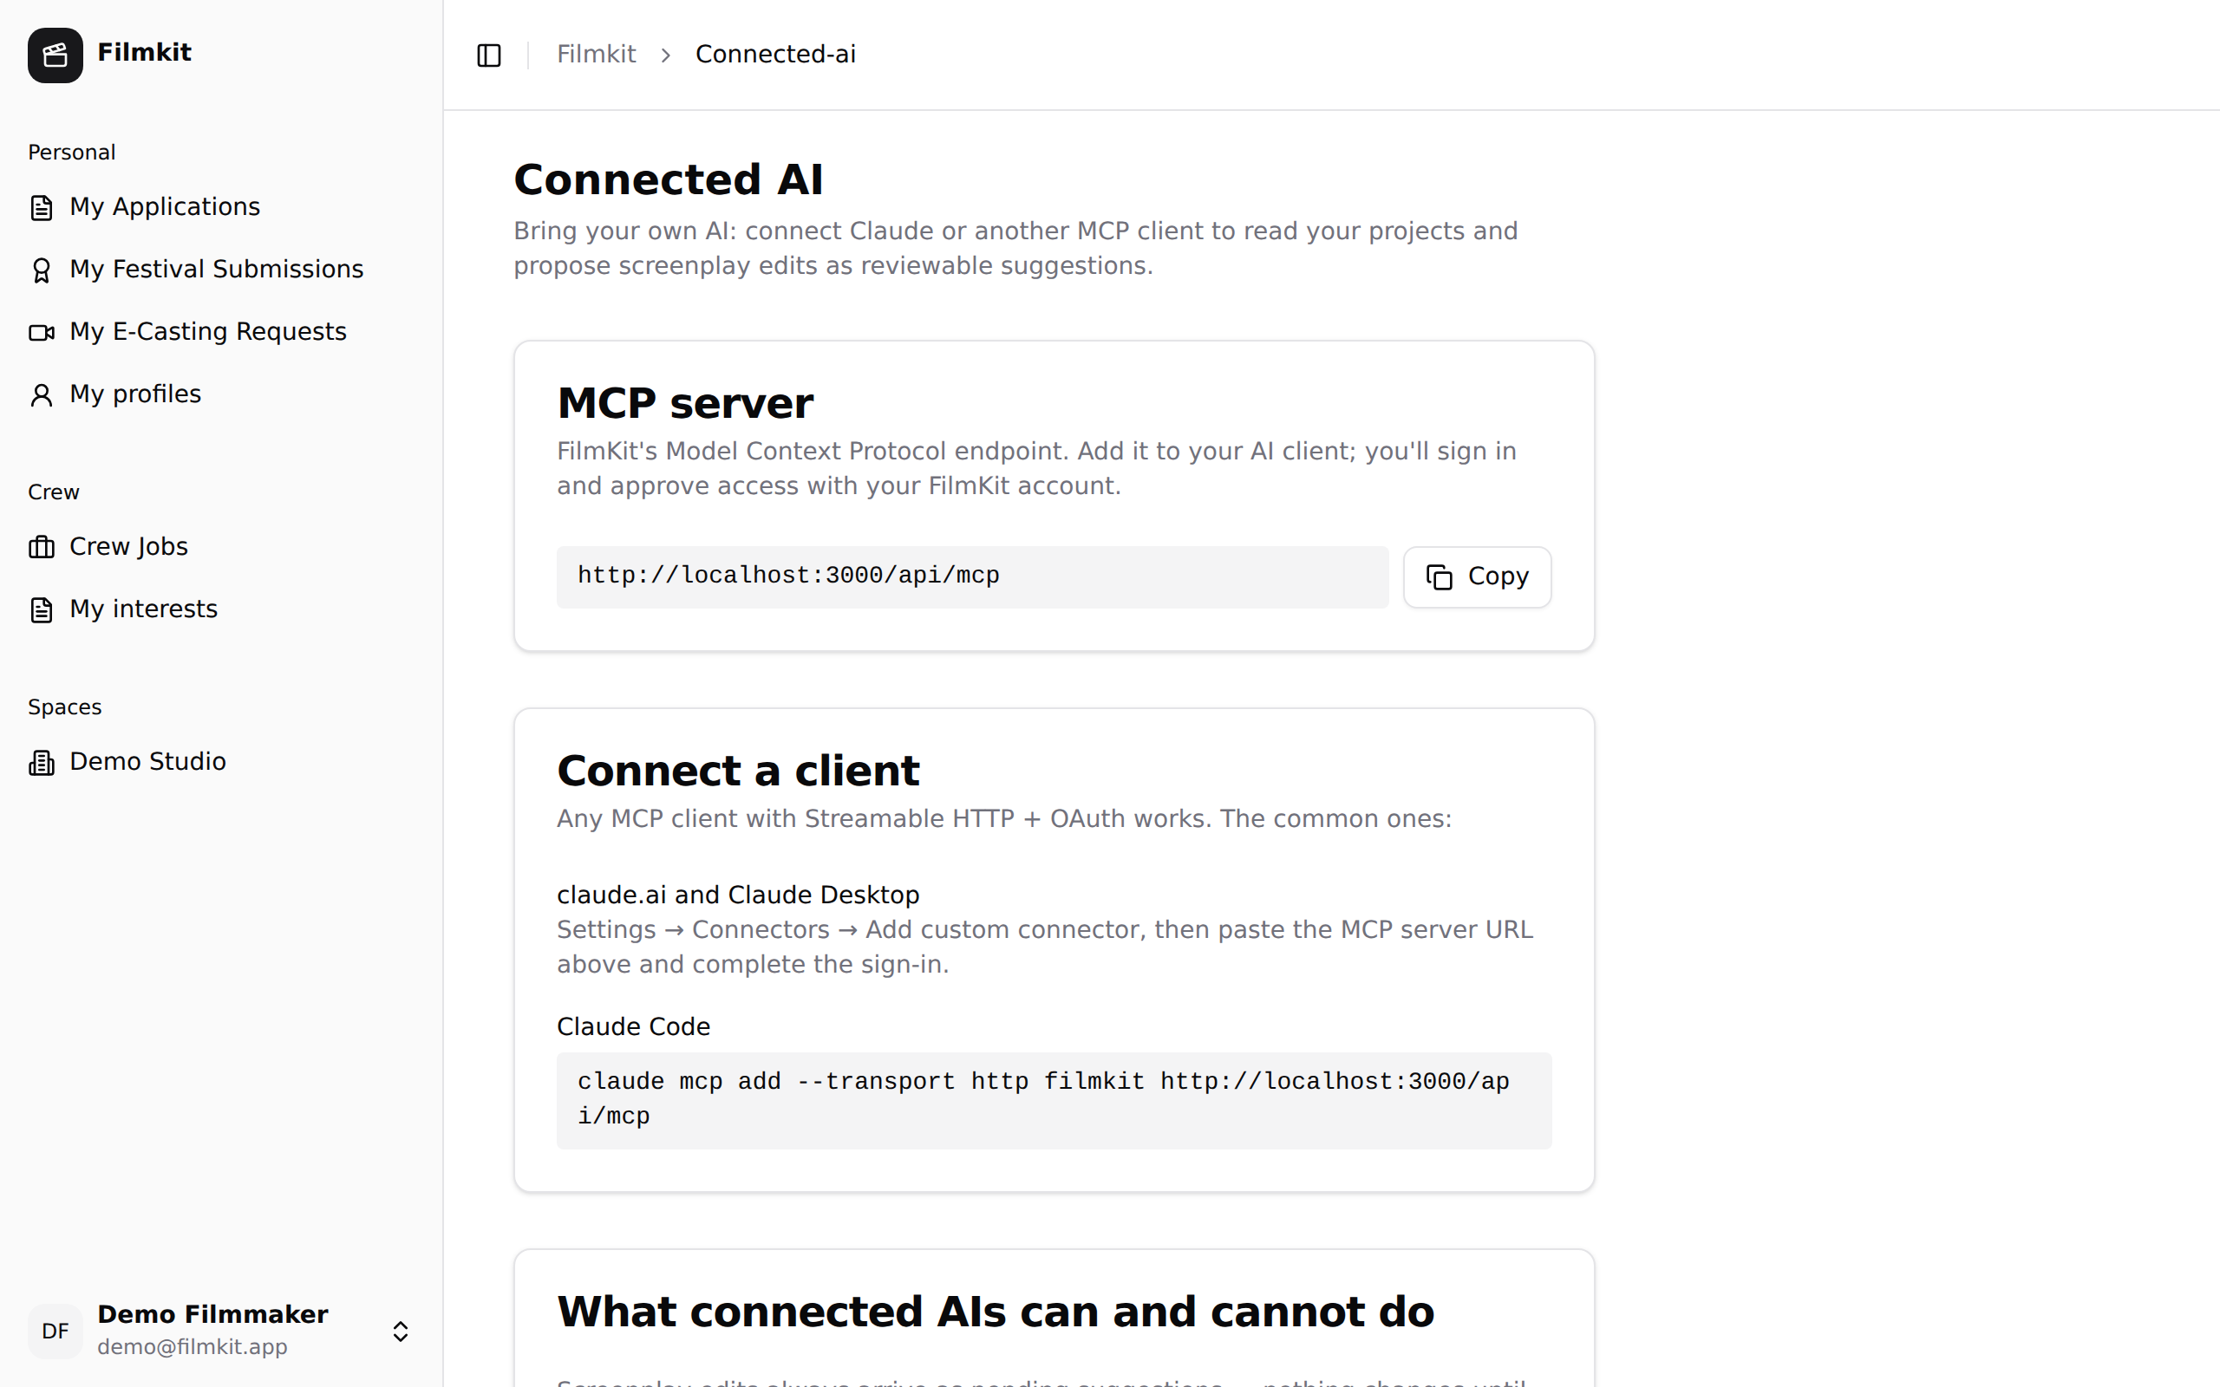Click the Festival Submissions award icon
Image resolution: width=2220 pixels, height=1387 pixels.
pyautogui.click(x=42, y=270)
